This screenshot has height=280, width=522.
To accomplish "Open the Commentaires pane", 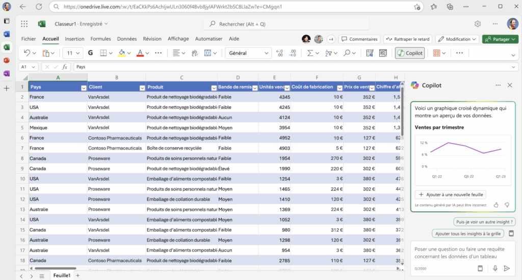I will coord(359,39).
